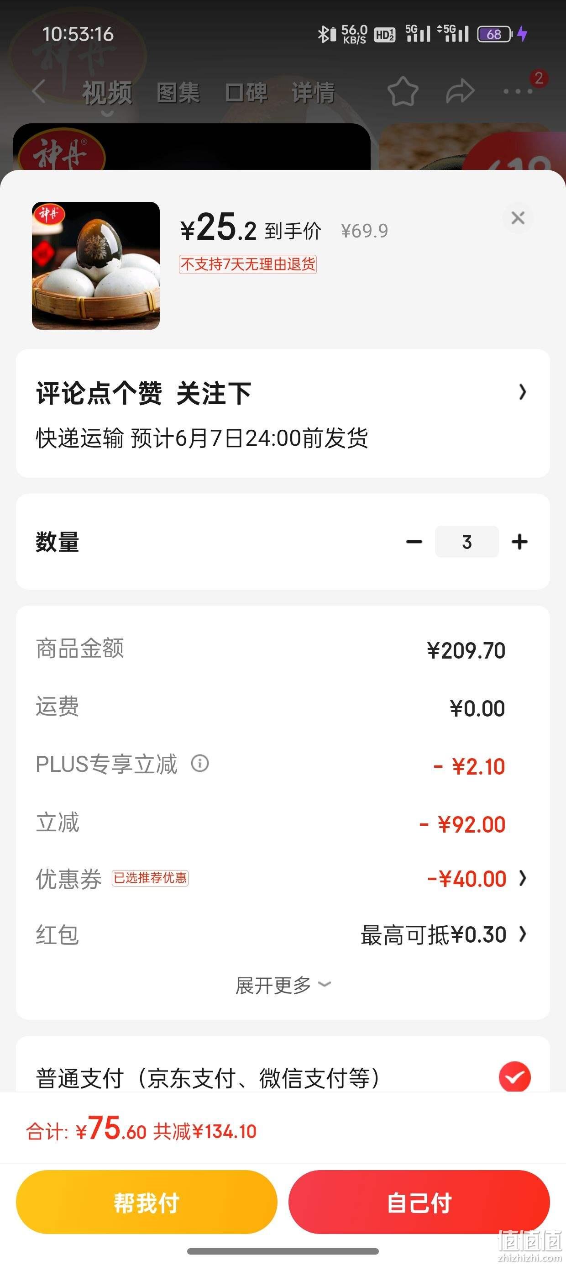
Task: Decrease quantity with the minus icon
Action: 414,542
